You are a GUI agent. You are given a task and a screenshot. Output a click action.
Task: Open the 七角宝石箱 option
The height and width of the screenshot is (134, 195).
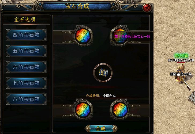coord(26,83)
